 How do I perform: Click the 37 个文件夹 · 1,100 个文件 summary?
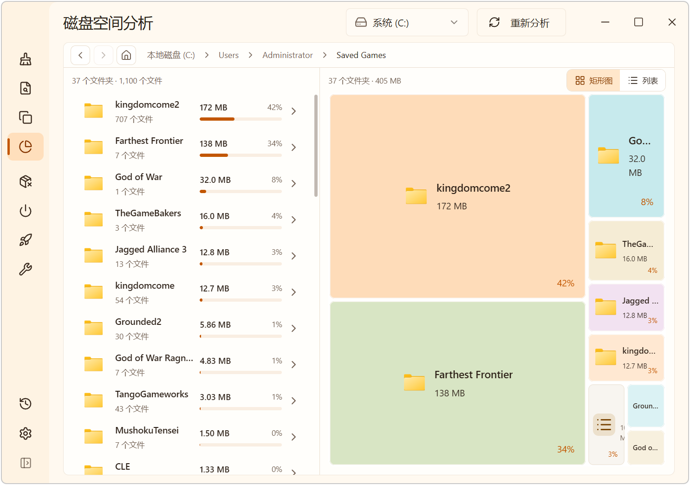[x=117, y=81]
